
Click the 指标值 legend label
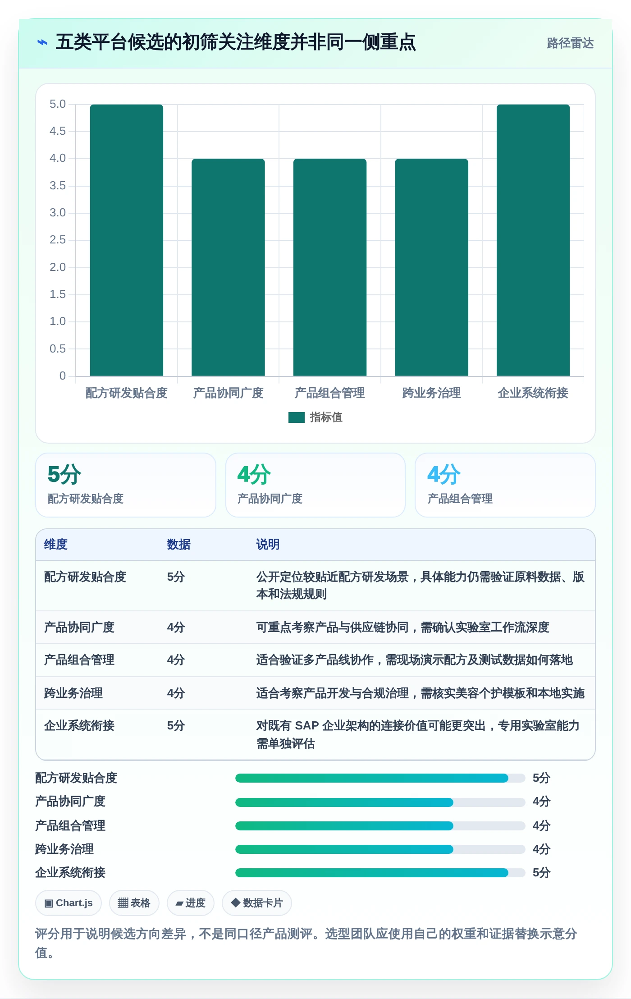tap(326, 417)
